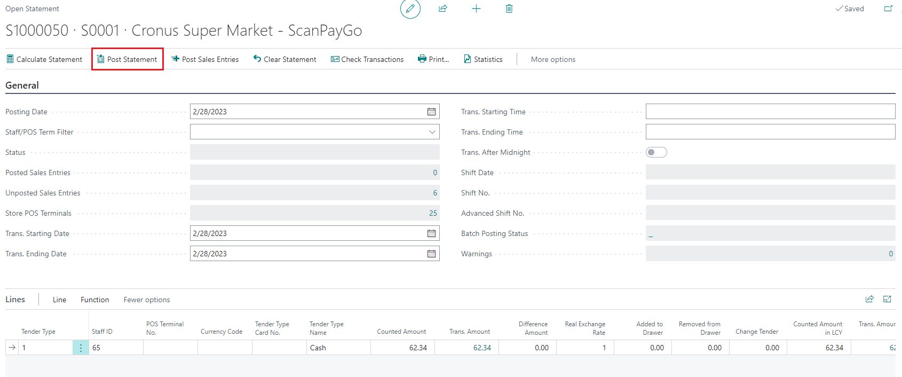Click share icon in Lines section
Screen dimensions: 902x377
coord(869,299)
